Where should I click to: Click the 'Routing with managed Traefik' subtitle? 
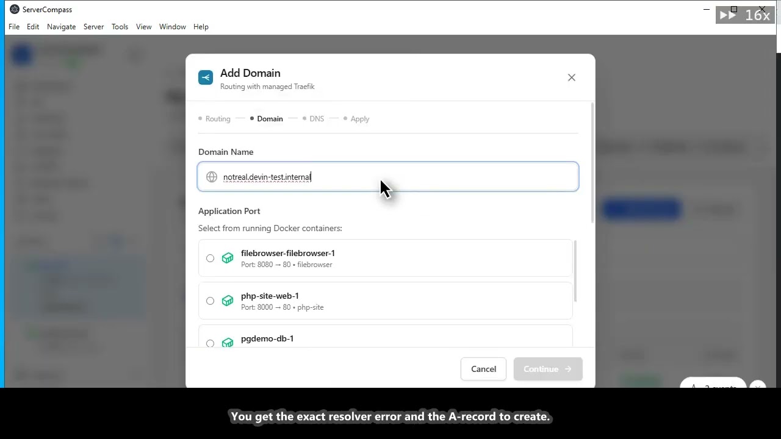tap(267, 87)
